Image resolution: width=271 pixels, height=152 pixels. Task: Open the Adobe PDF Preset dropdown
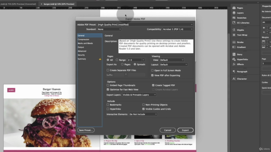[x=145, y=24]
